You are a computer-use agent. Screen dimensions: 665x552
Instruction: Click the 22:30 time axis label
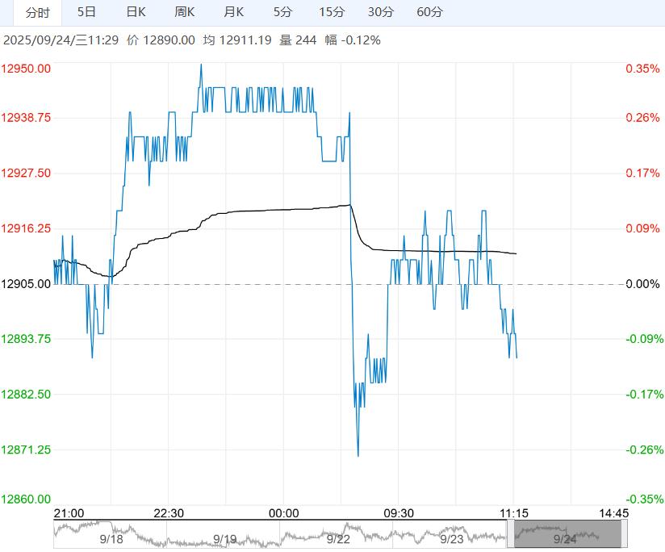click(169, 513)
